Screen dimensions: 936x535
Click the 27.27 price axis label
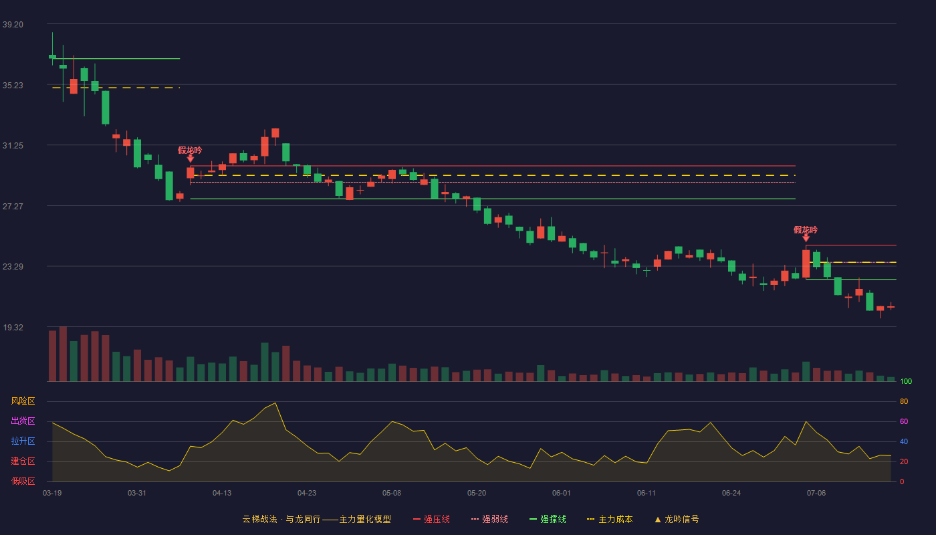coord(13,207)
